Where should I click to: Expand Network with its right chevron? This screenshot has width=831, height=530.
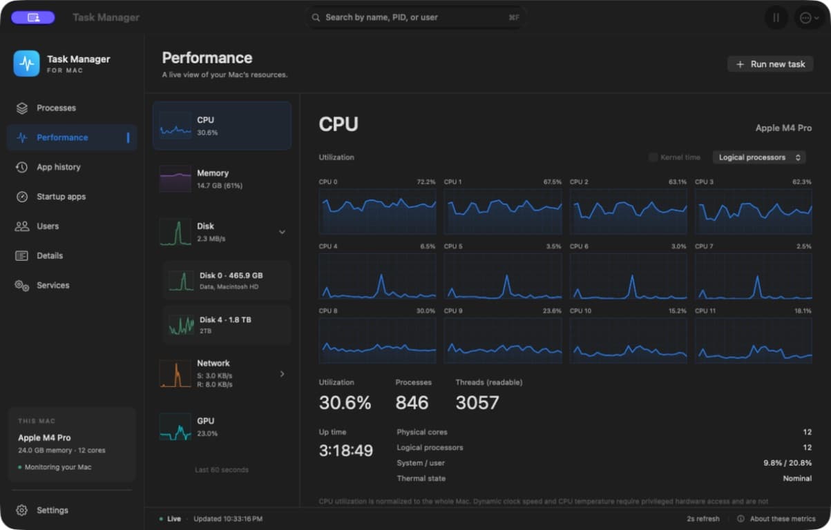click(x=282, y=374)
